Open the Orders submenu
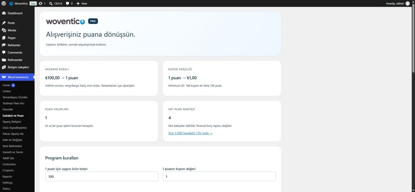The image size is (415, 192). pos(7,91)
